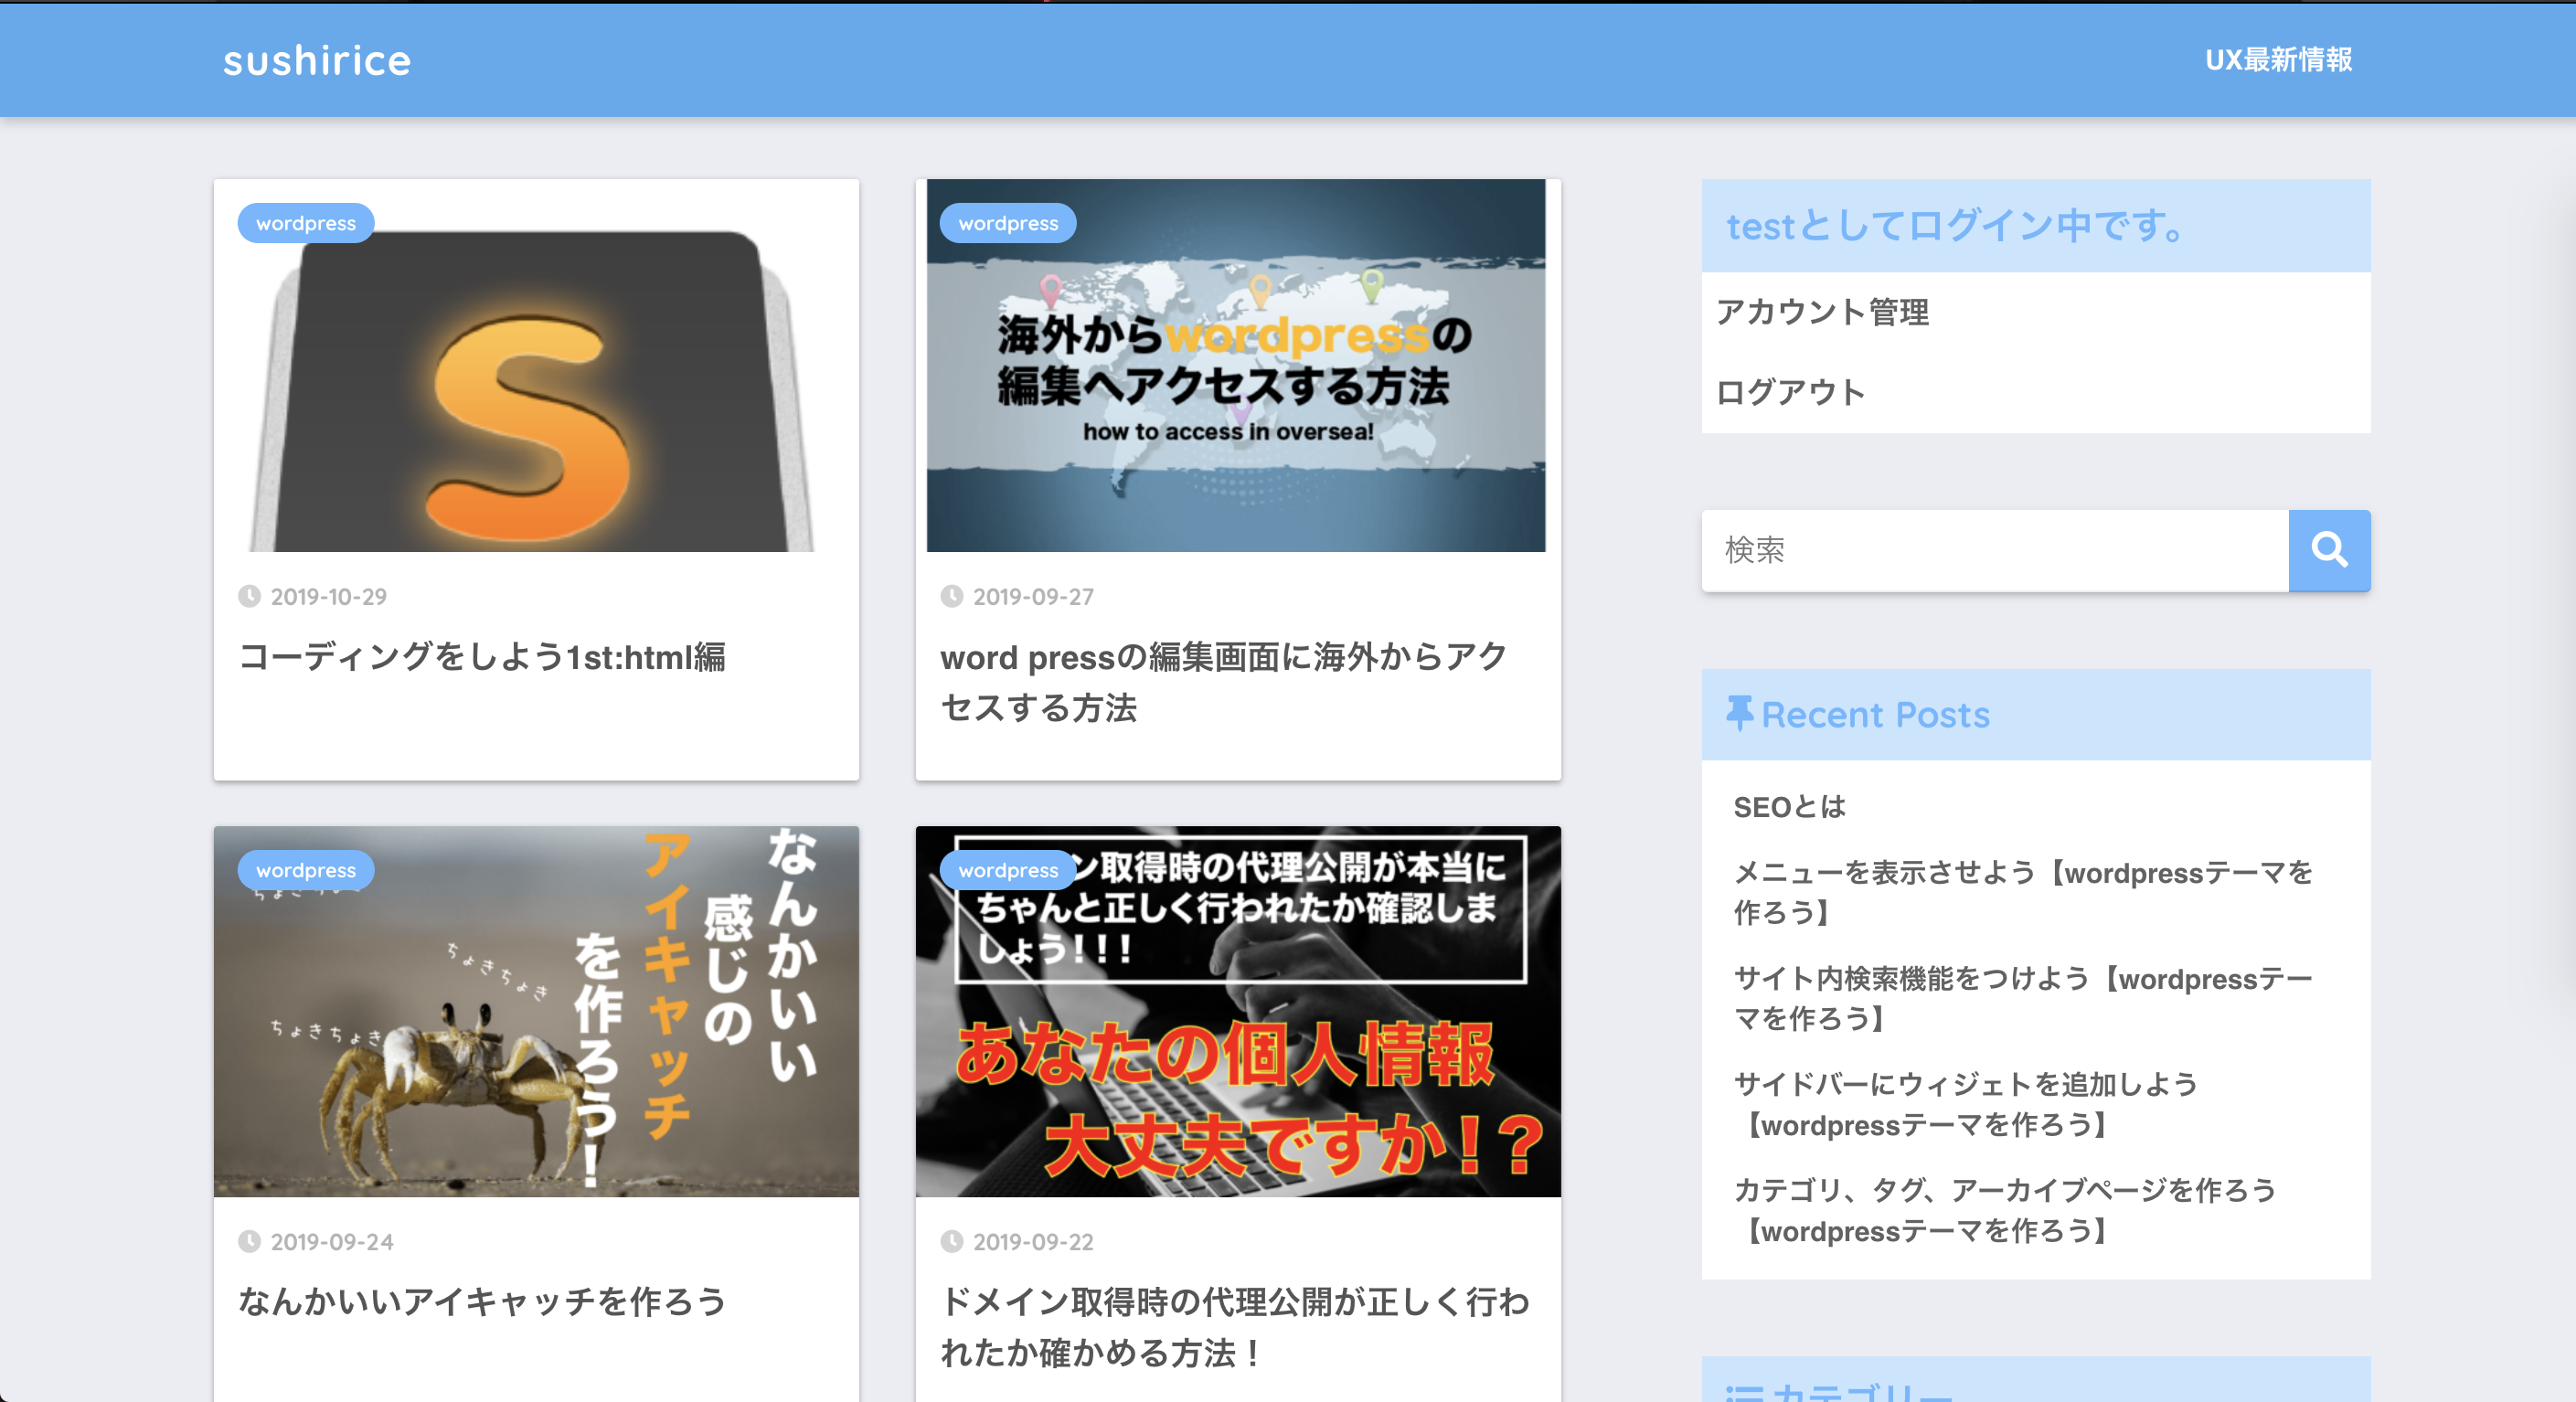Click clock icon next to 2019-09-24

pyautogui.click(x=249, y=1242)
